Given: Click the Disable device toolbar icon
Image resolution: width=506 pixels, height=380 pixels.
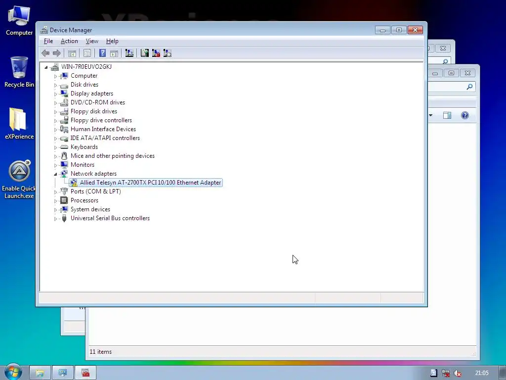Looking at the screenshot, I should tap(168, 53).
